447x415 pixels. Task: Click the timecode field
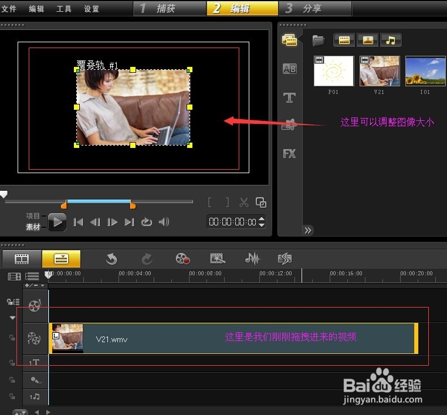pos(232,222)
